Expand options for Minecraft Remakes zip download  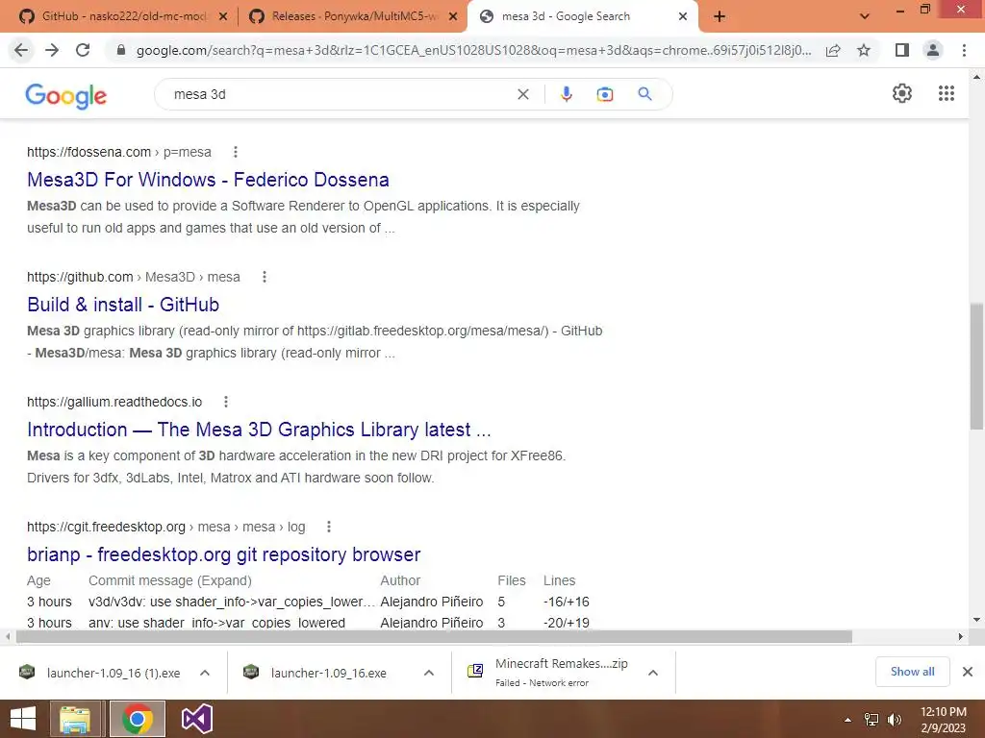tap(653, 673)
